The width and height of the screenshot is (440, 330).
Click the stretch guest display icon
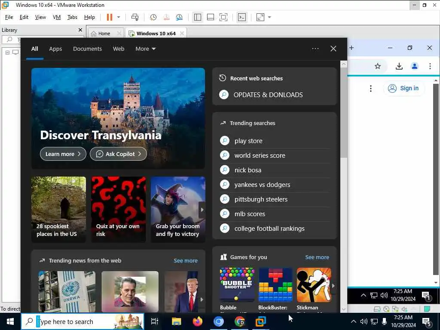point(260,17)
